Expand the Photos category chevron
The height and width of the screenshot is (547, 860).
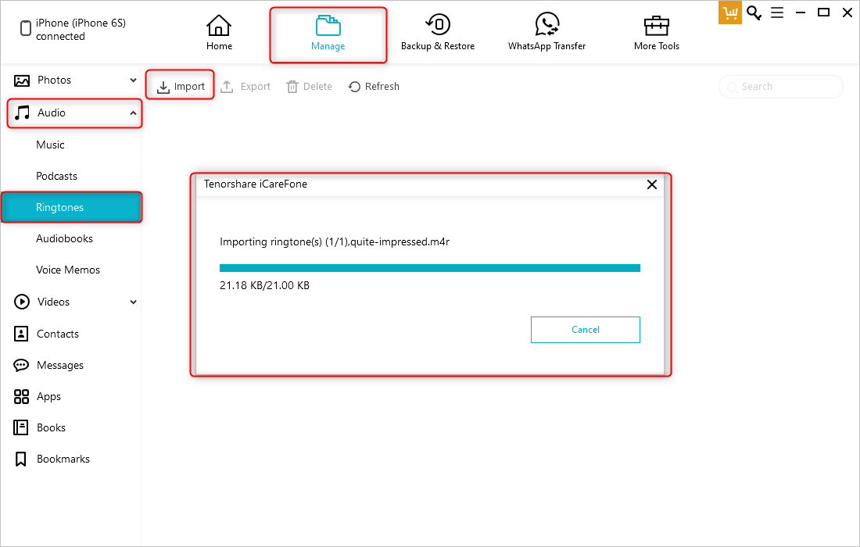pyautogui.click(x=133, y=80)
